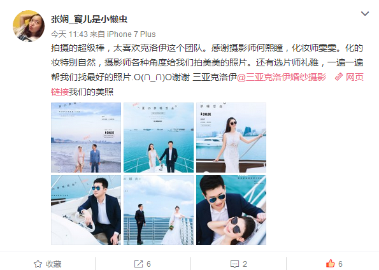
Task: Open the user's profile avatar
Action: coord(29,26)
